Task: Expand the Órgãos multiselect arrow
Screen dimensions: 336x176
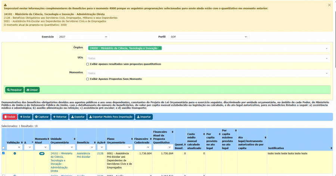Action: pyautogui.click(x=327, y=48)
